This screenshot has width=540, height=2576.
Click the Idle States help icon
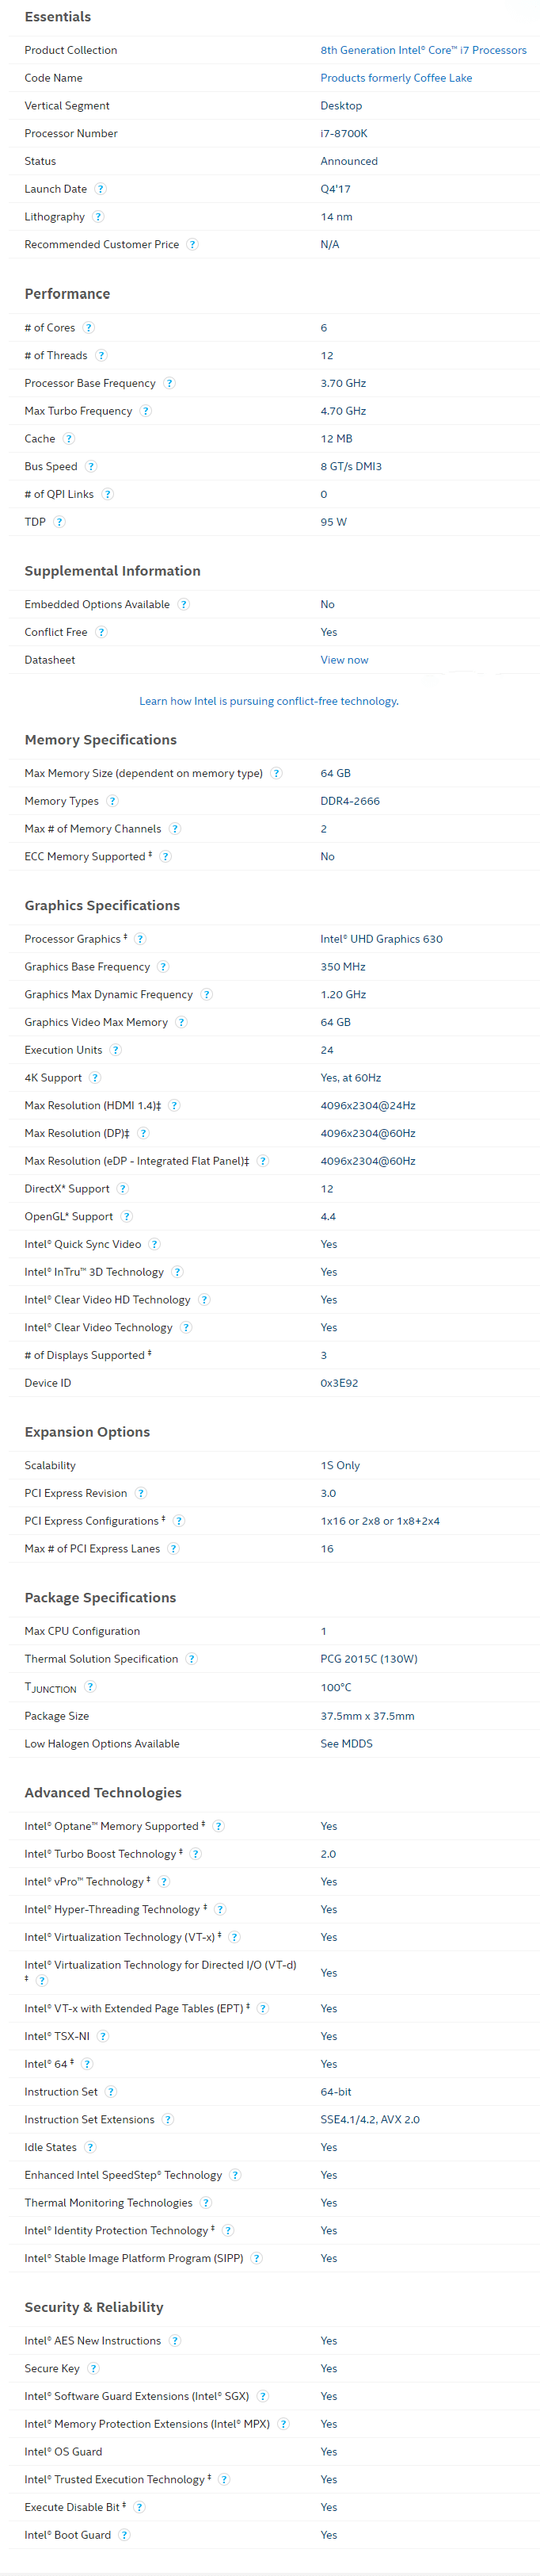click(89, 2147)
